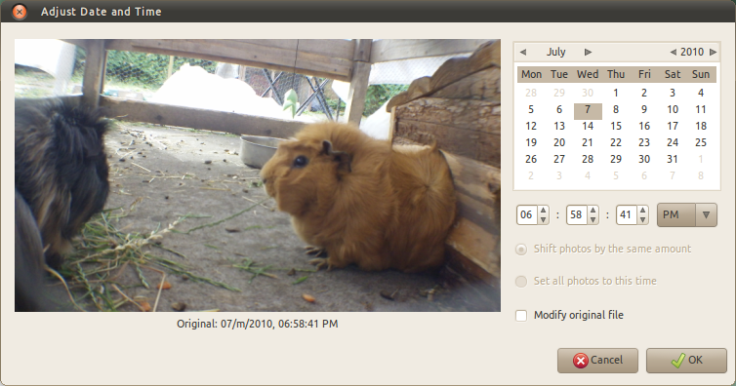Select July 14 in the calendar

click(x=588, y=126)
